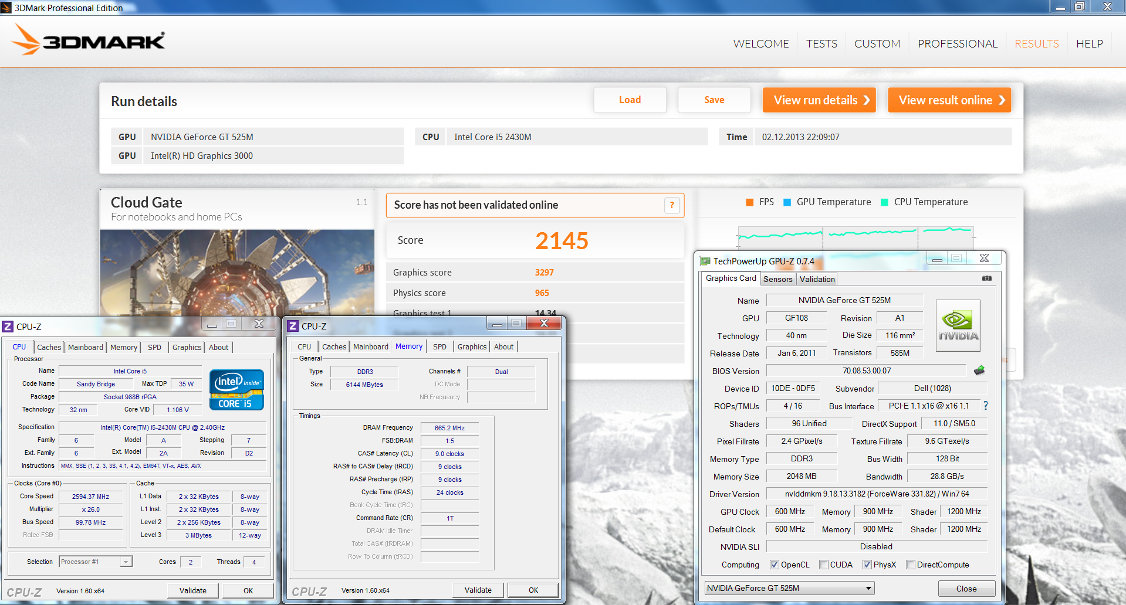
Task: Click the Intel Core i5 logo in CPU-Z
Action: coord(236,390)
